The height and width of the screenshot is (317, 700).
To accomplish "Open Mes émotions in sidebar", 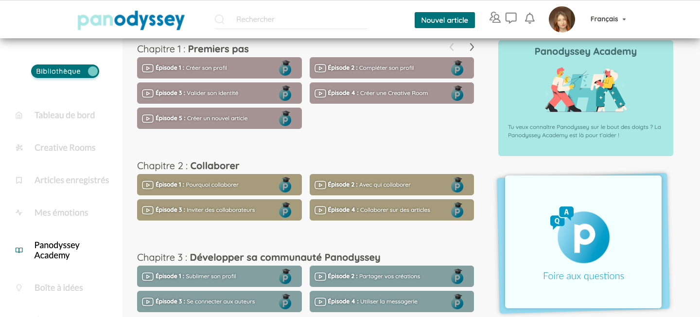I will point(61,213).
